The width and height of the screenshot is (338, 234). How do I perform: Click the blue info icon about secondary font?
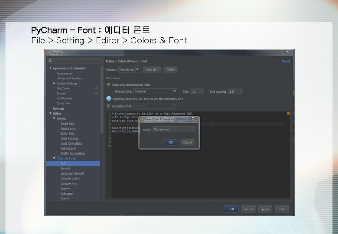pyautogui.click(x=109, y=99)
